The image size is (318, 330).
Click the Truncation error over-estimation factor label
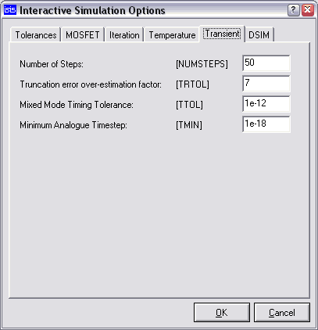pos(91,84)
